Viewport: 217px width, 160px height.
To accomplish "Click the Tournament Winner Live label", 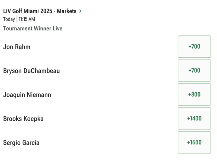I will [x=33, y=28].
